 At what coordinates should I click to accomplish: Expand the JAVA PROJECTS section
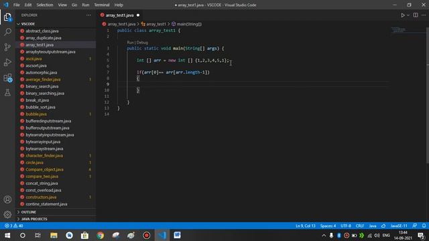[x=34, y=219]
